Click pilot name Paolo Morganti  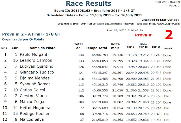coord(34,54)
